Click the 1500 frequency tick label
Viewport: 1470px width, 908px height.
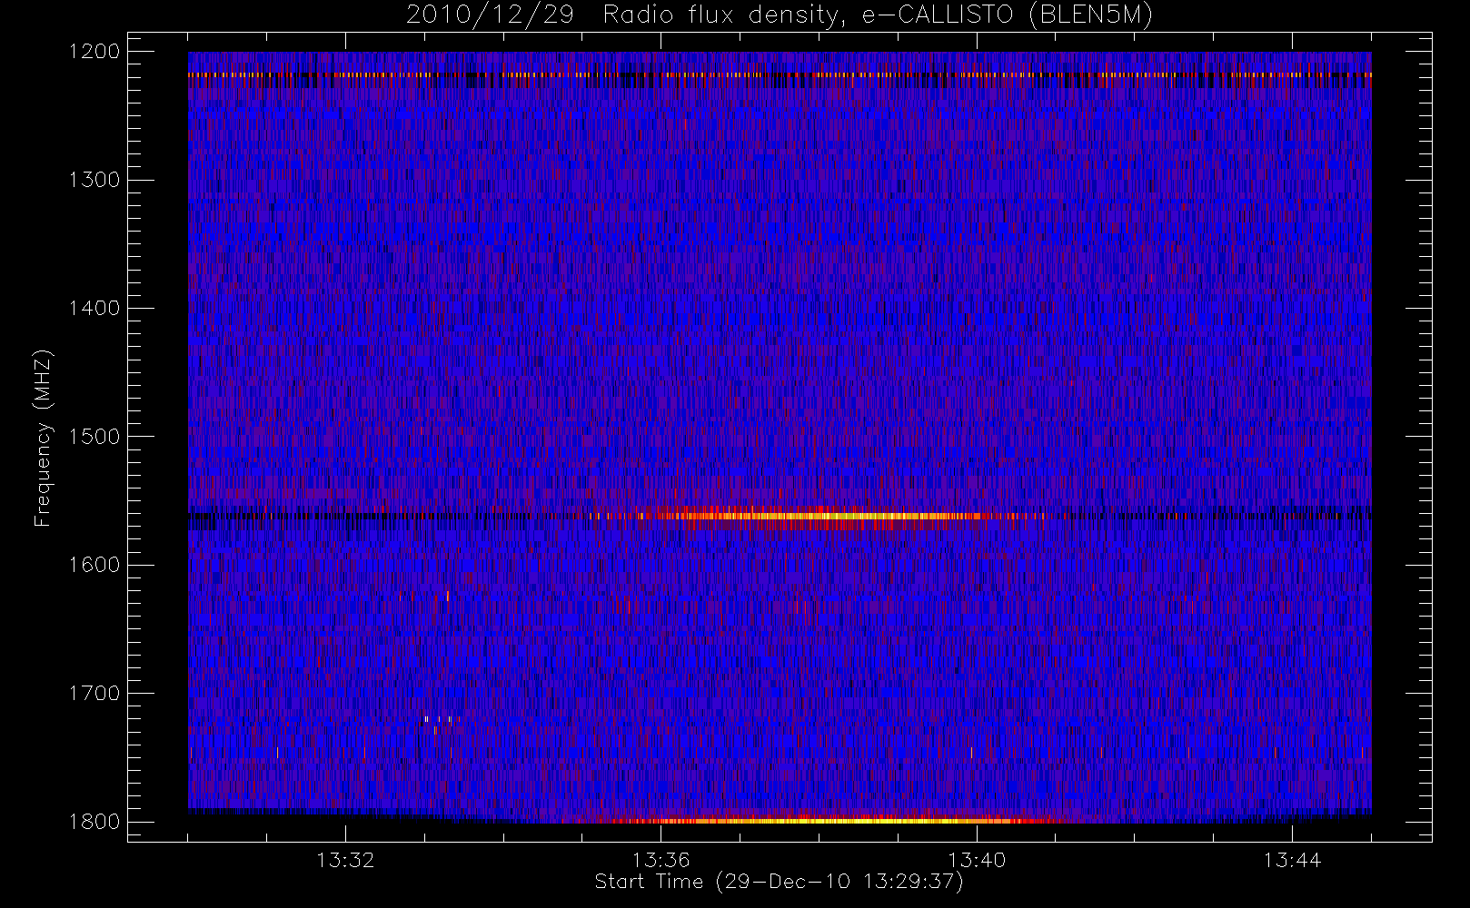(x=94, y=437)
